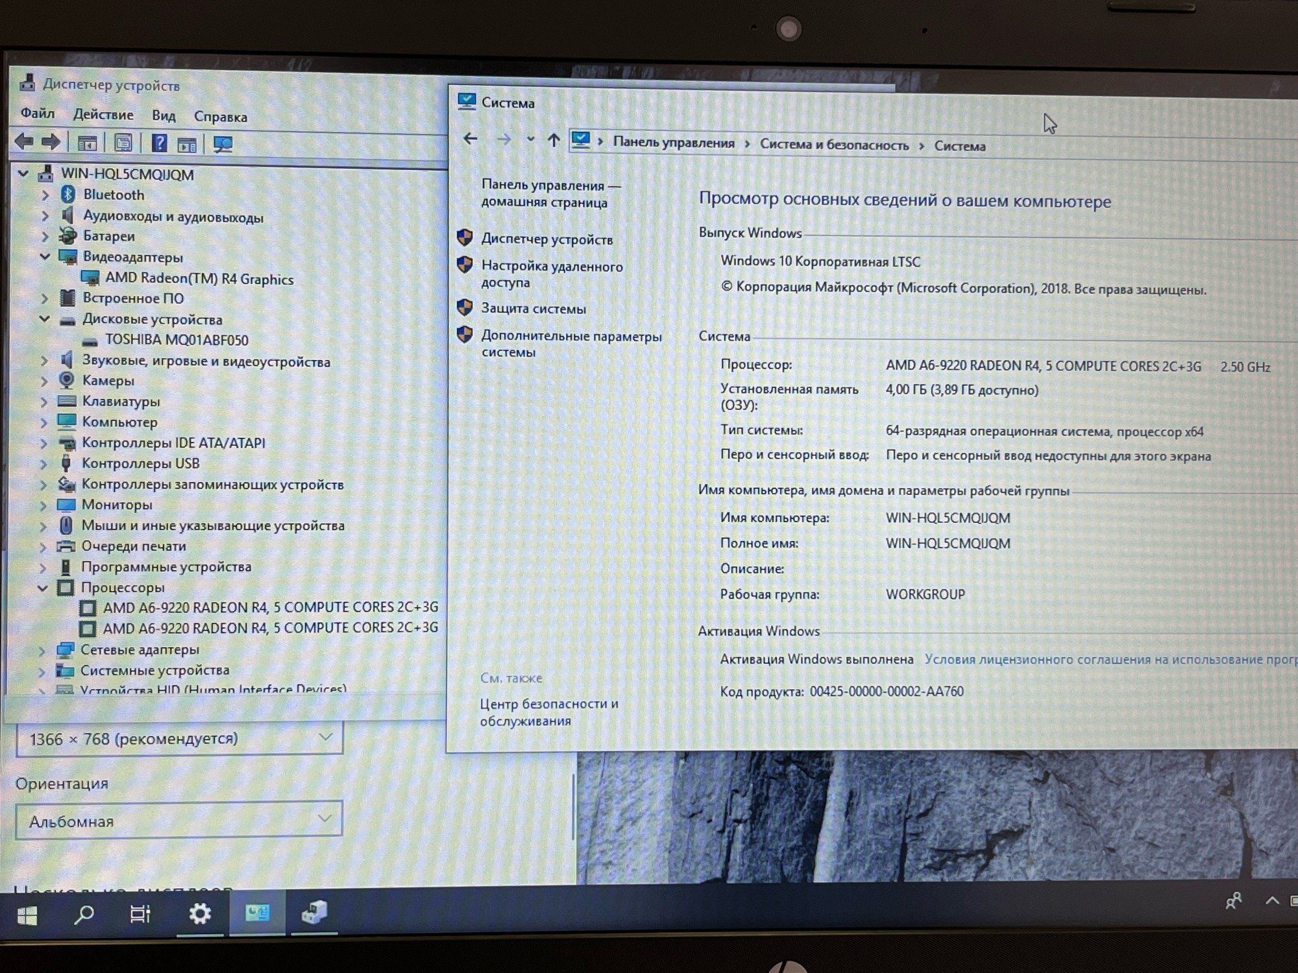Screen dimensions: 1298x973
Task: Open taskbar search magnifier
Action: pos(84,915)
